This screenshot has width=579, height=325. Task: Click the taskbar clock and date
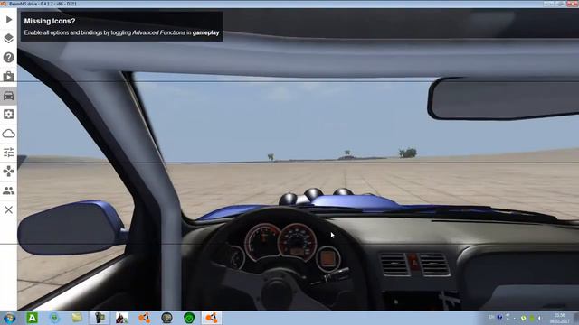pos(559,318)
